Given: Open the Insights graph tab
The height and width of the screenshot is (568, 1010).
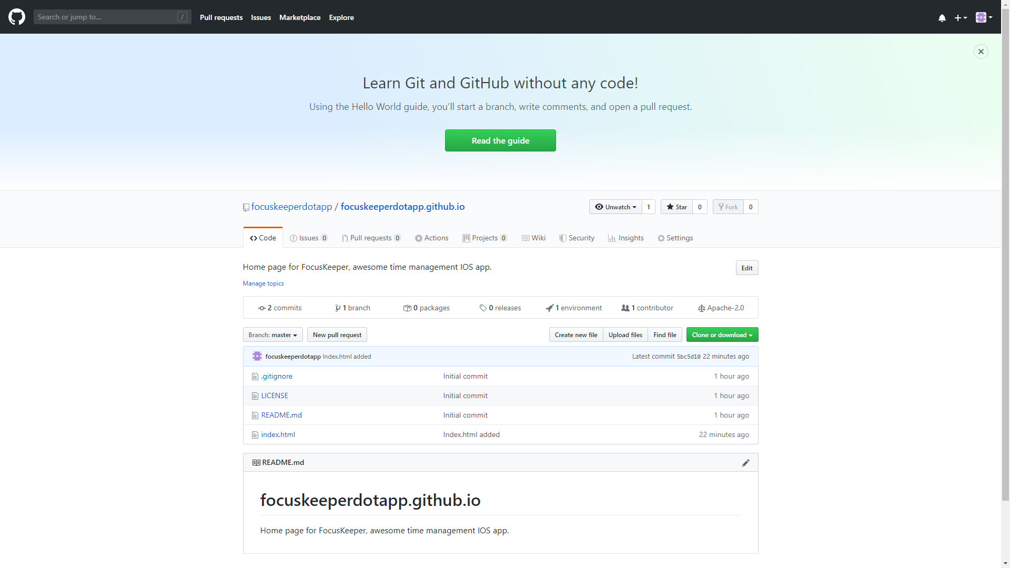Looking at the screenshot, I should click(625, 238).
